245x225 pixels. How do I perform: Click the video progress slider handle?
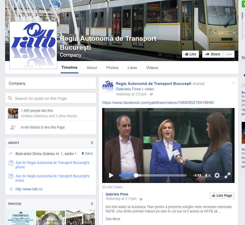pos(136,175)
